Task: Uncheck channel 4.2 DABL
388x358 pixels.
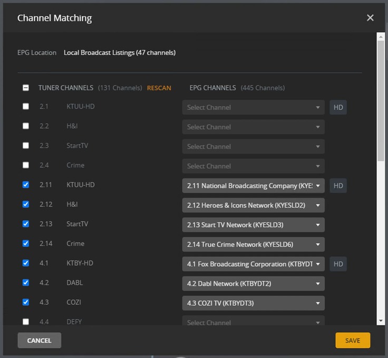Action: pos(26,283)
